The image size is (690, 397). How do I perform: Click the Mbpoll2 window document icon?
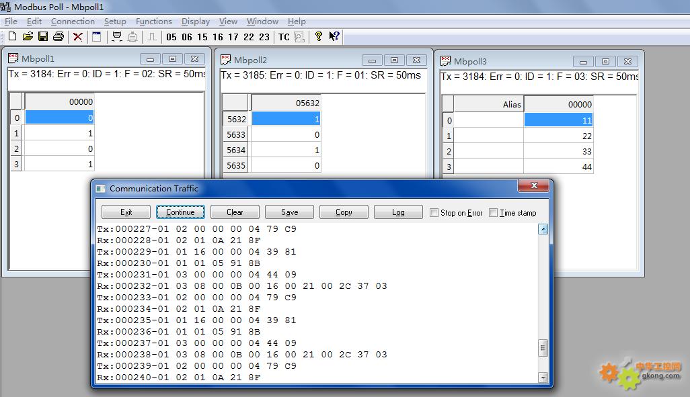pyautogui.click(x=226, y=59)
